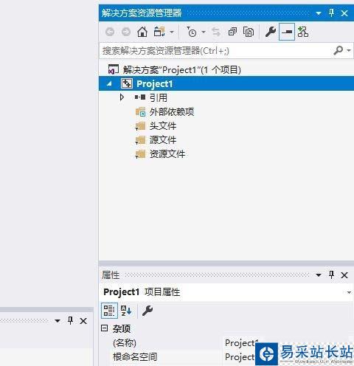This screenshot has width=354, height=366.
Task: Select the Project1 project node
Action: click(226, 83)
